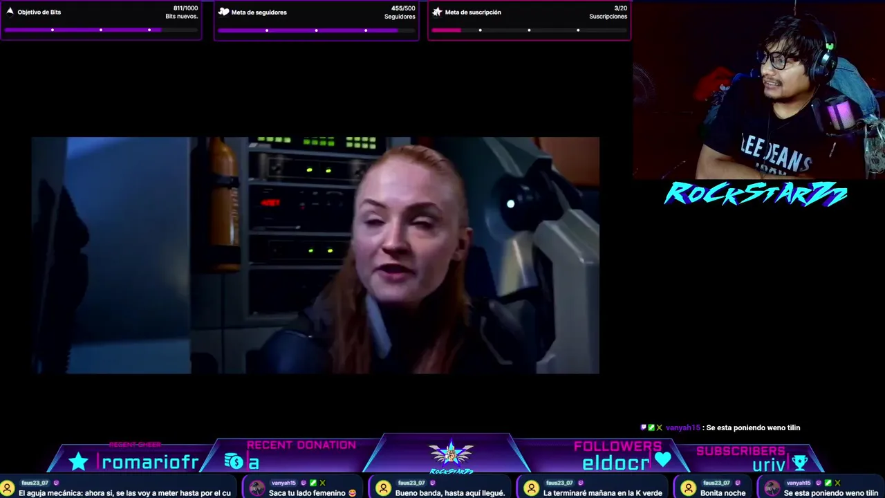Click the yellow avatar on the 'La terminaré mañana' message
This screenshot has height=498, width=885.
click(532, 488)
